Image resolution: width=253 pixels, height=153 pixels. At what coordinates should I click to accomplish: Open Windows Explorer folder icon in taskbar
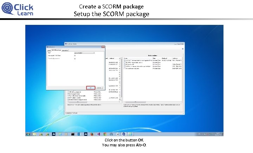34,134
